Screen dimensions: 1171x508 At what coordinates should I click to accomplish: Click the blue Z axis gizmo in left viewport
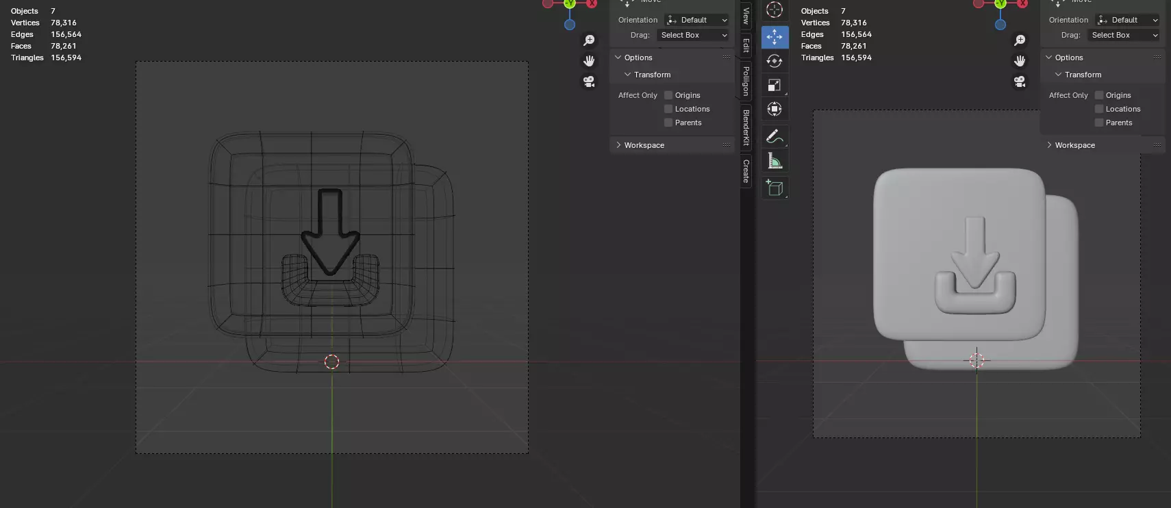(570, 25)
